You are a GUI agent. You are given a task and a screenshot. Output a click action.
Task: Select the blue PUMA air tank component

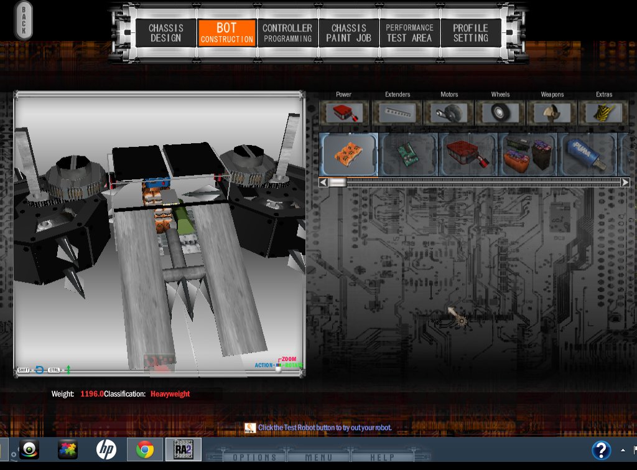click(x=587, y=154)
